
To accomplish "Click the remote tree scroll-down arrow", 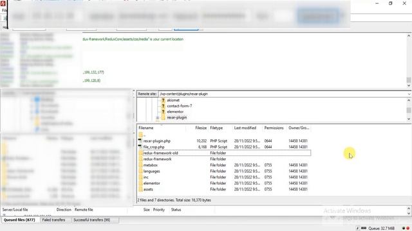I will (409, 119).
